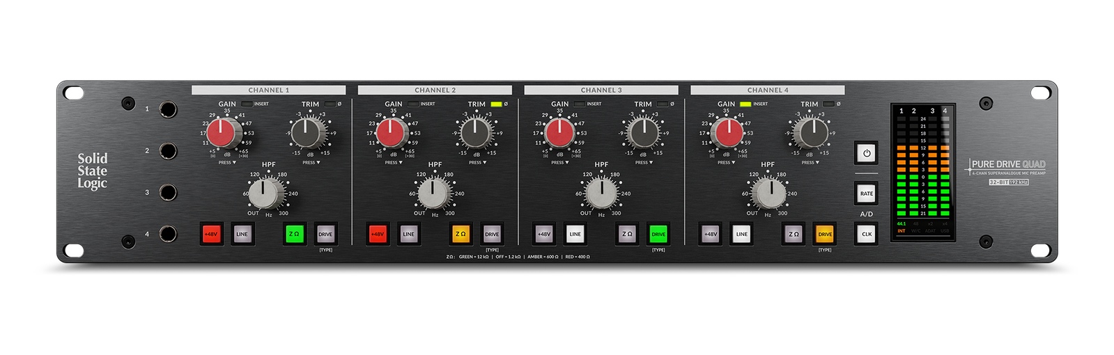Click Channel 2 TRIM knob

[475, 132]
